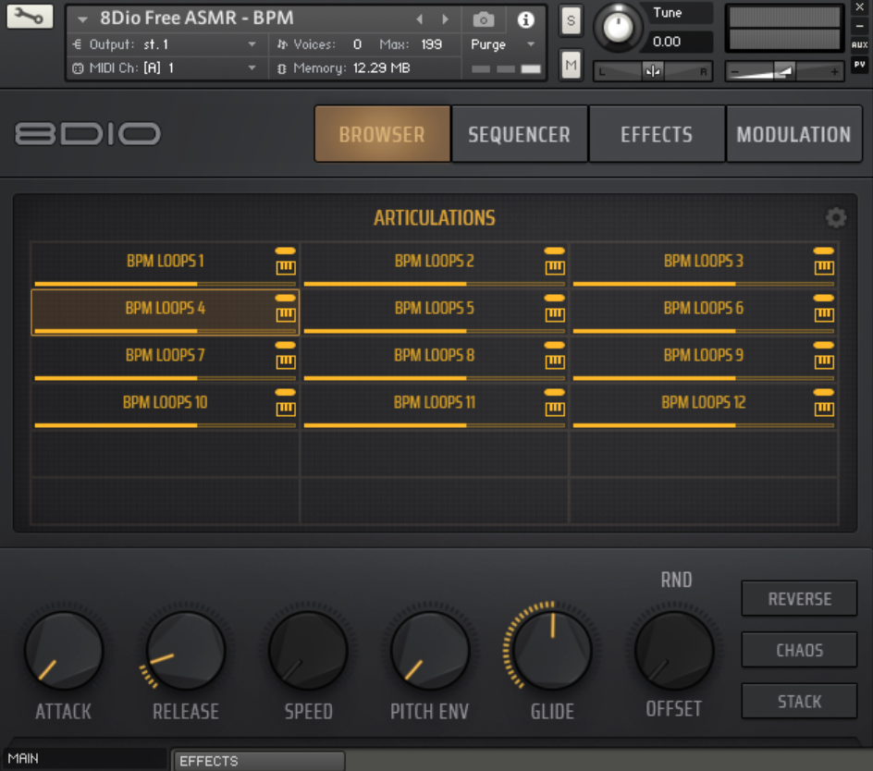Screen dimensions: 873x771
Task: Click the Tune knob
Action: (x=618, y=27)
